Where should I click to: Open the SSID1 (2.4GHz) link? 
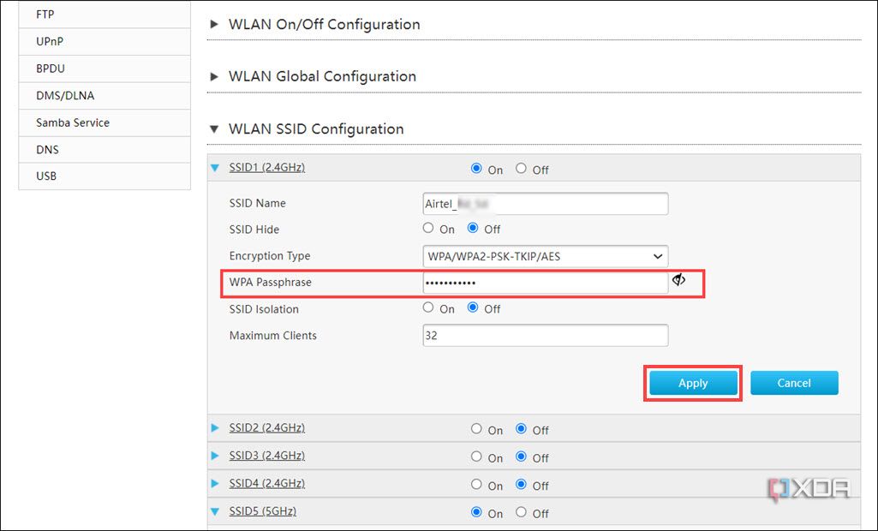[266, 168]
